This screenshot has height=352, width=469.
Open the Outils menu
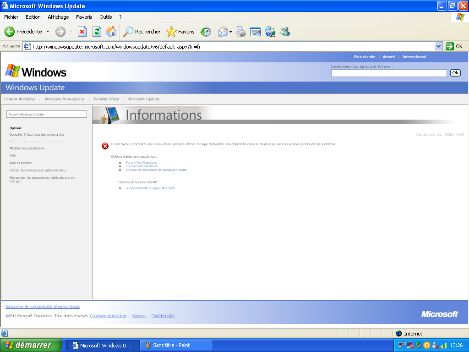pos(106,17)
